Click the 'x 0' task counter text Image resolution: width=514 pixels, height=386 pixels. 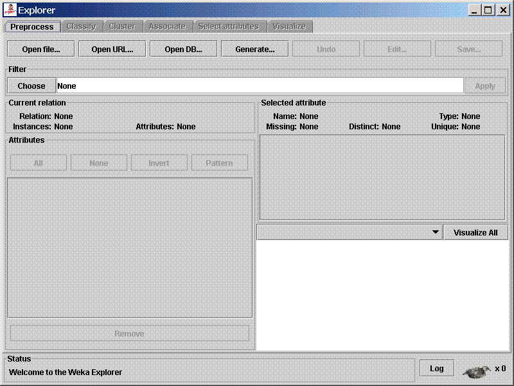pyautogui.click(x=501, y=369)
